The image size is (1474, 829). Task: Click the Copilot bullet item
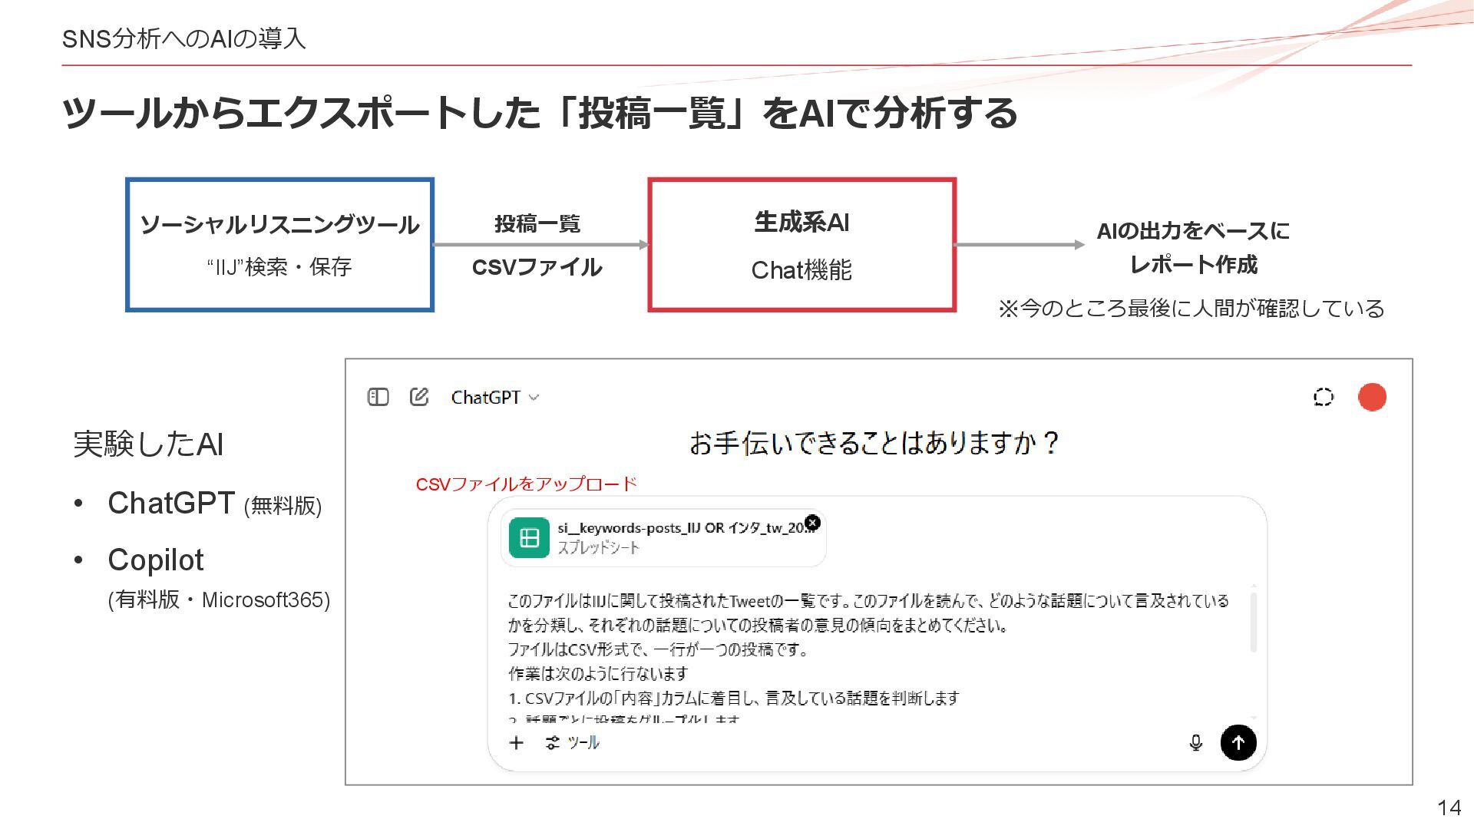[156, 560]
